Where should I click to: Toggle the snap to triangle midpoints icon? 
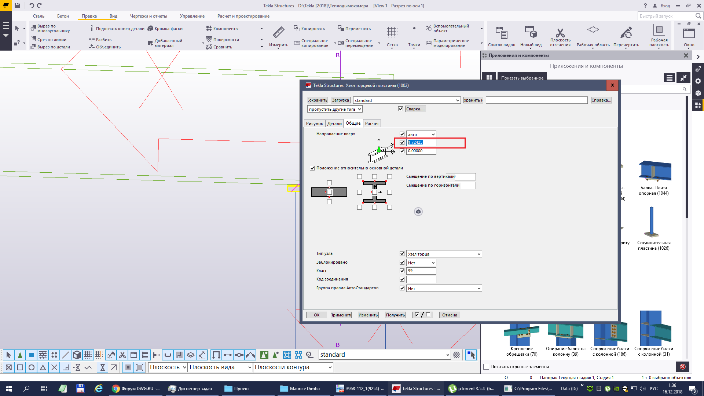(x=43, y=367)
